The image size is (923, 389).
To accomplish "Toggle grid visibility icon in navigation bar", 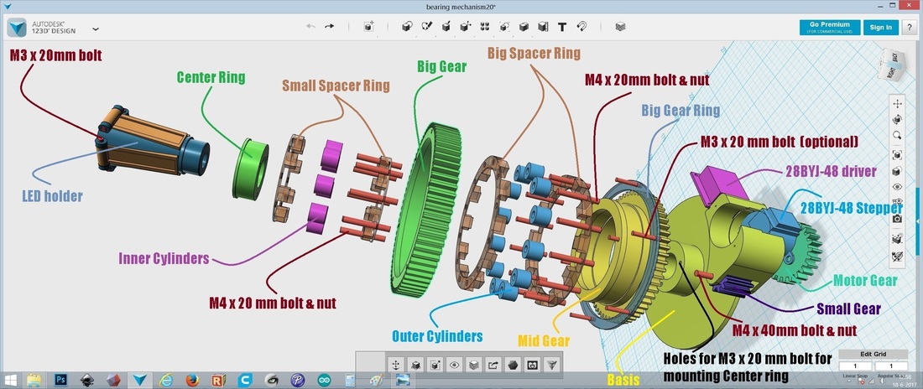I will coord(897,239).
